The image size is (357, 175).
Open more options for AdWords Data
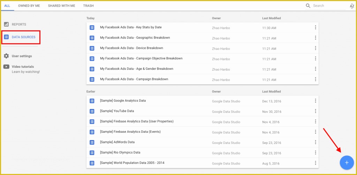point(315,143)
